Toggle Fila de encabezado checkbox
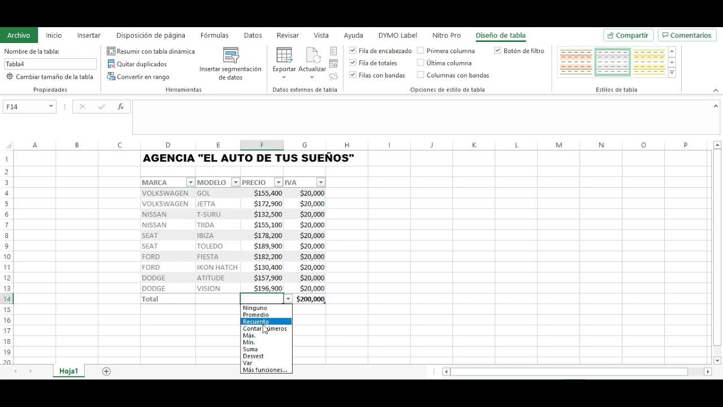The width and height of the screenshot is (723, 407). point(353,50)
